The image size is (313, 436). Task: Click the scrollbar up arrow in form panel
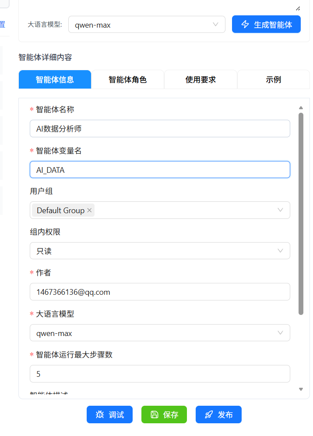(x=301, y=107)
